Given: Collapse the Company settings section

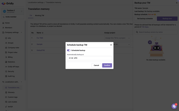Looking at the screenshot, I should [21, 32].
